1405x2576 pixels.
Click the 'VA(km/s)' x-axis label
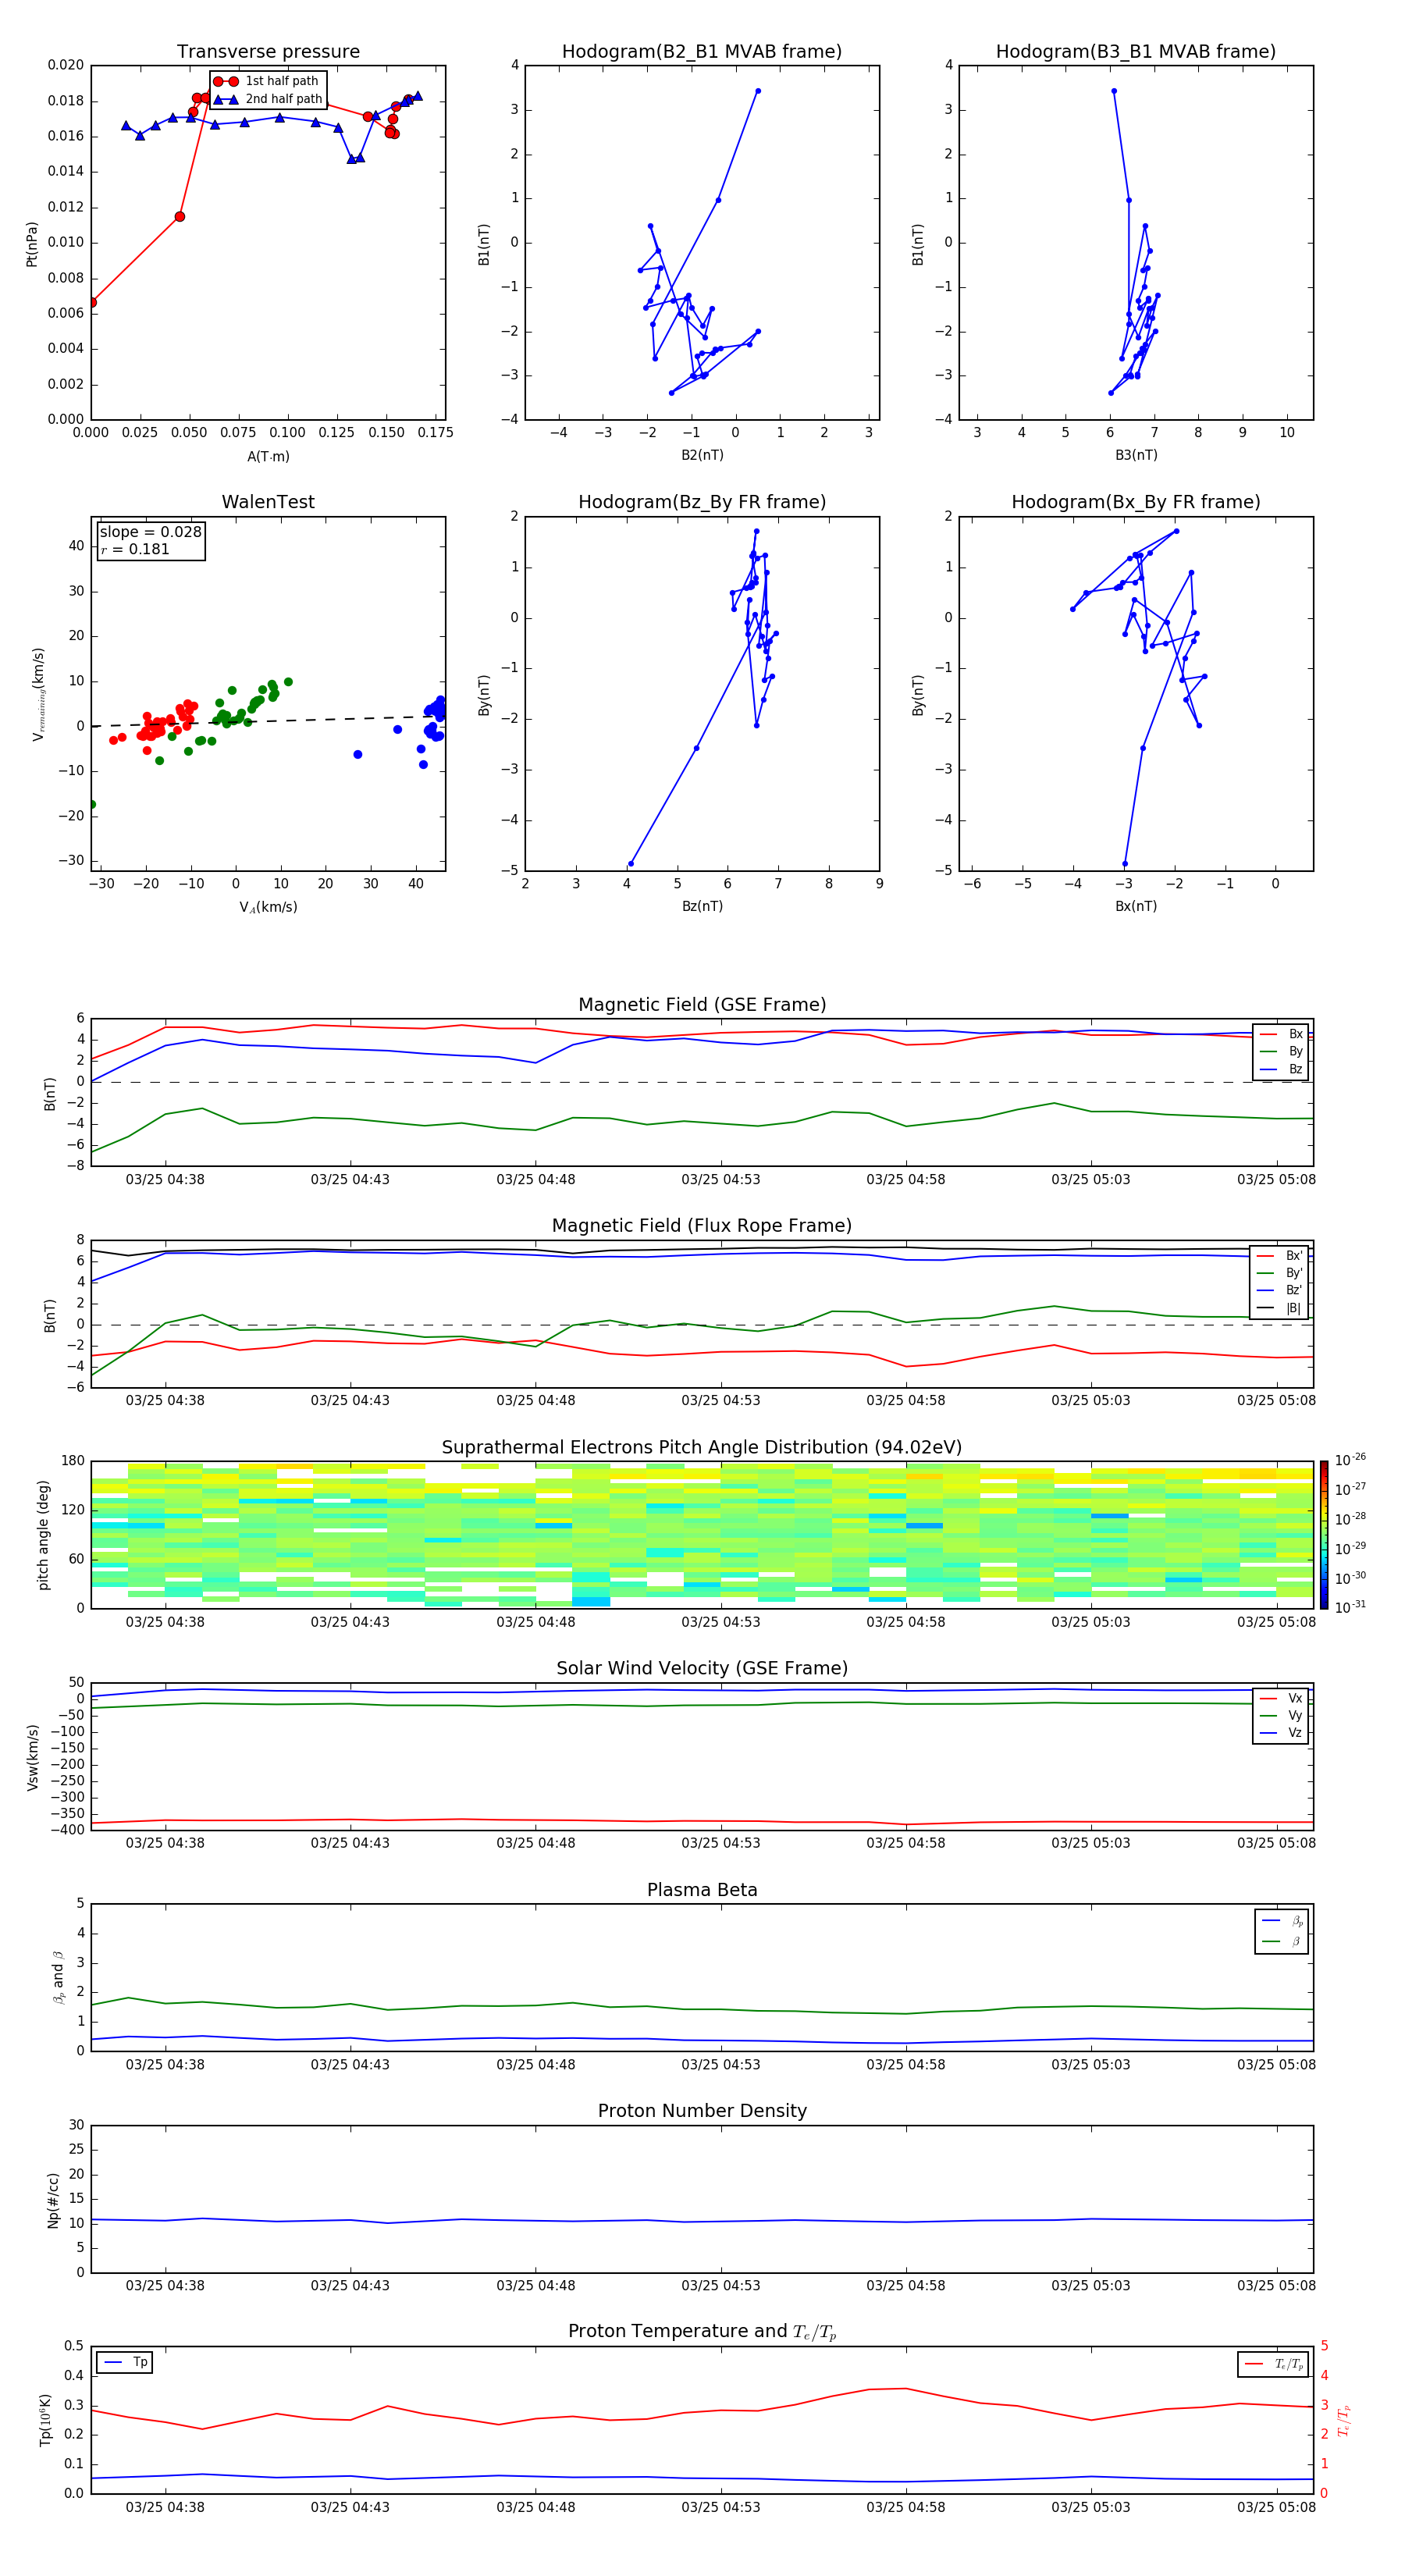tap(268, 907)
